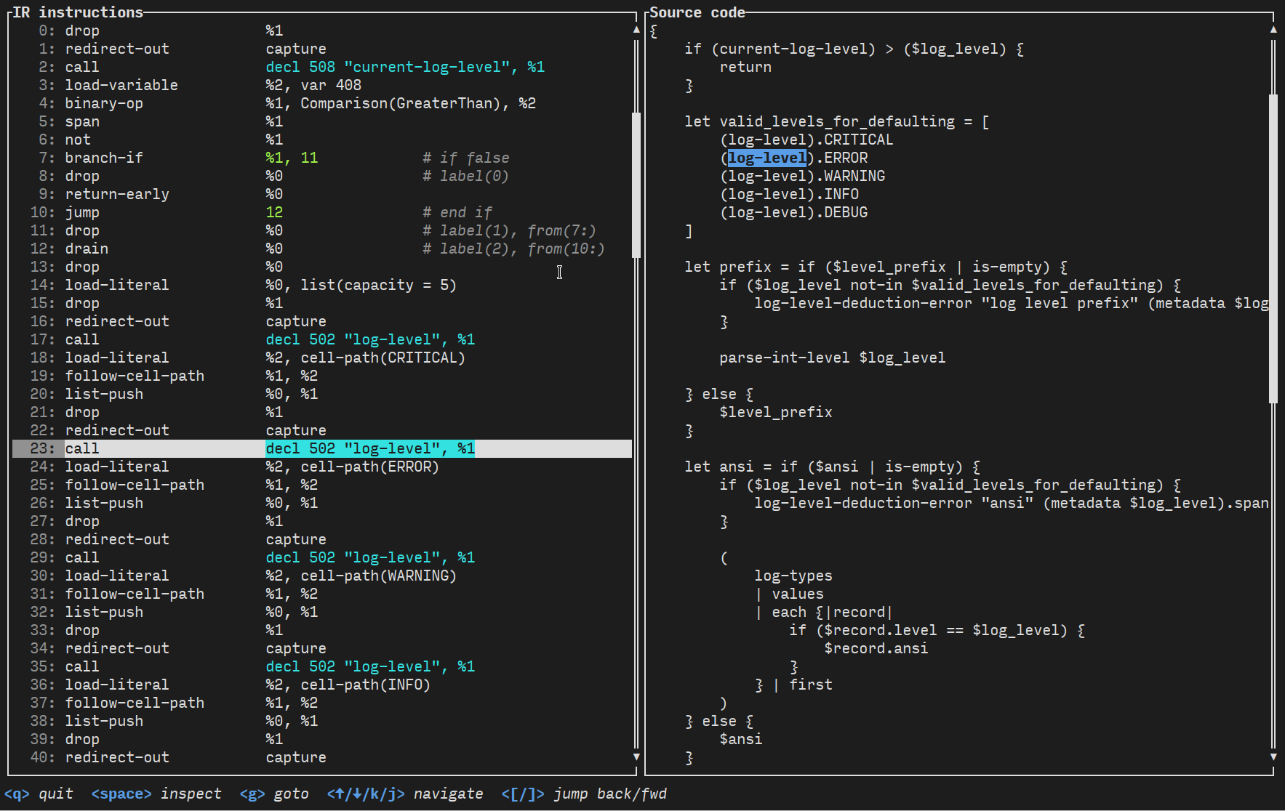Select instruction 18: load-literal CRITICAL
Screen dimensions: 1285x811
click(x=322, y=358)
